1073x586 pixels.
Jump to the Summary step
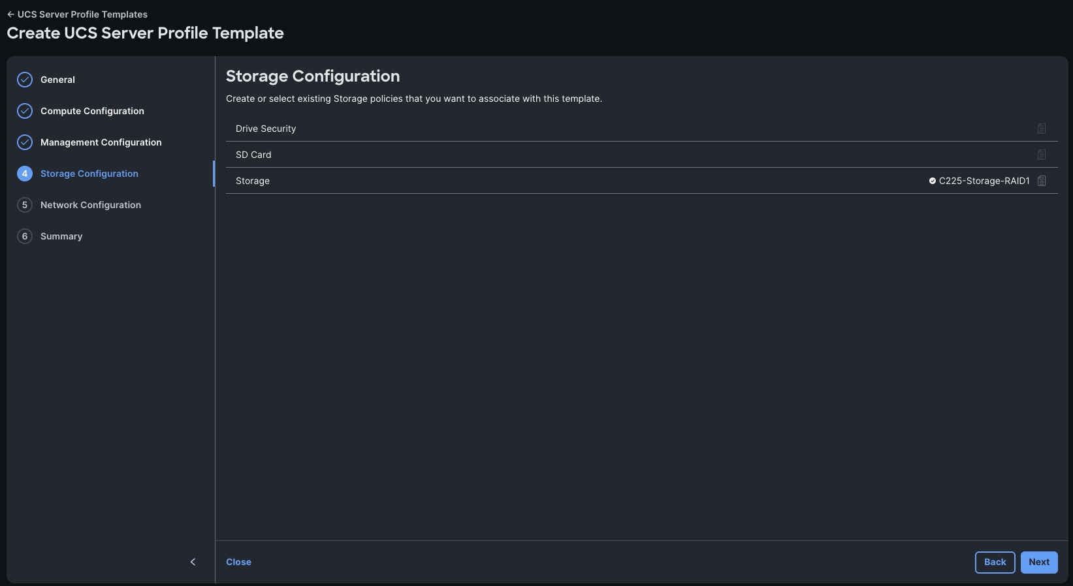click(x=61, y=236)
